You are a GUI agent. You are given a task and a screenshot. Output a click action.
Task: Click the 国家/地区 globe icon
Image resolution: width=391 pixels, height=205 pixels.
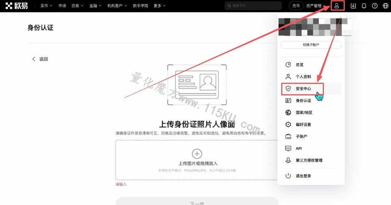tap(288, 112)
